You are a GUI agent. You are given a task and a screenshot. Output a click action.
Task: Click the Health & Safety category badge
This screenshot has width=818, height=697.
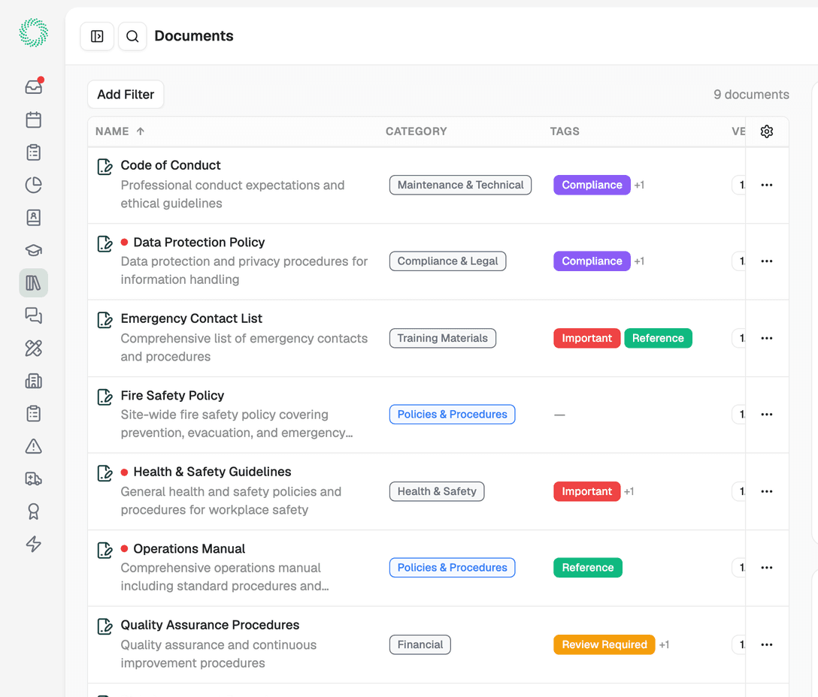point(437,492)
